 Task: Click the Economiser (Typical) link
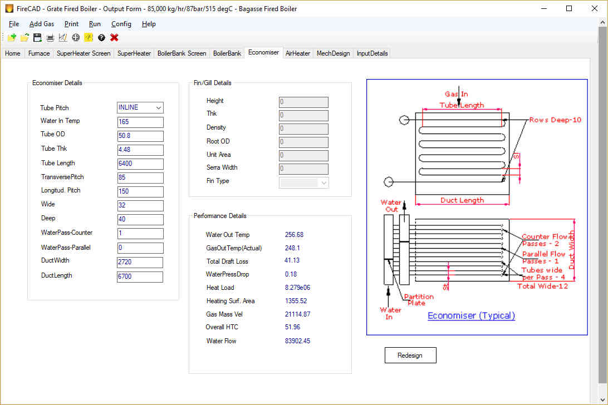point(471,315)
